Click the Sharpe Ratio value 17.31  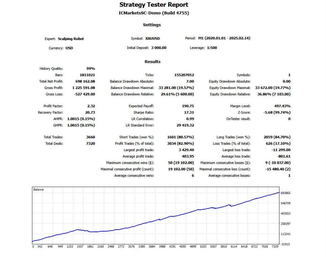click(189, 113)
